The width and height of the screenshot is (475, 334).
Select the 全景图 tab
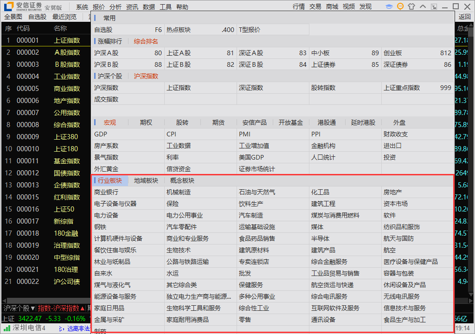[x=13, y=17]
